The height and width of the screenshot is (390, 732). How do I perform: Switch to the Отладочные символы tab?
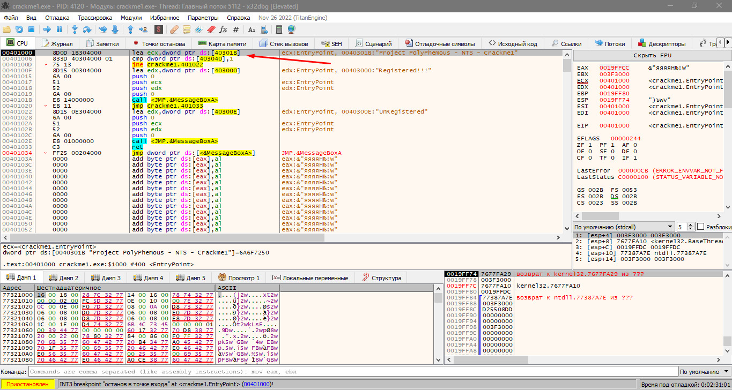[440, 43]
